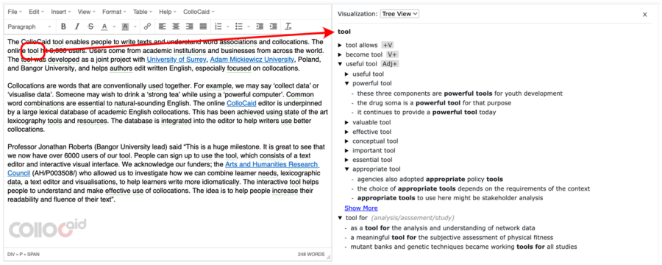The width and height of the screenshot is (662, 265).
Task: Open the University of Surrey link
Action: click(177, 59)
